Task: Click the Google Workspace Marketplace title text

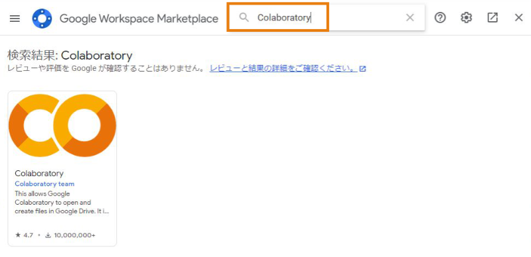Action: click(x=139, y=19)
